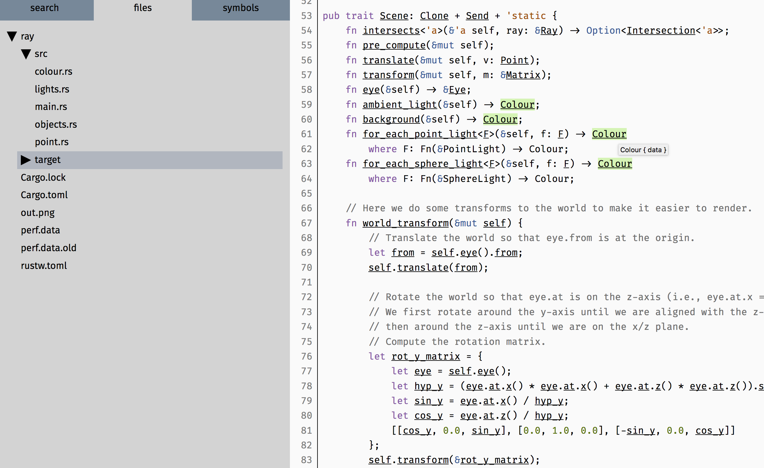Open main.rs file
The image size is (764, 468).
click(x=51, y=107)
